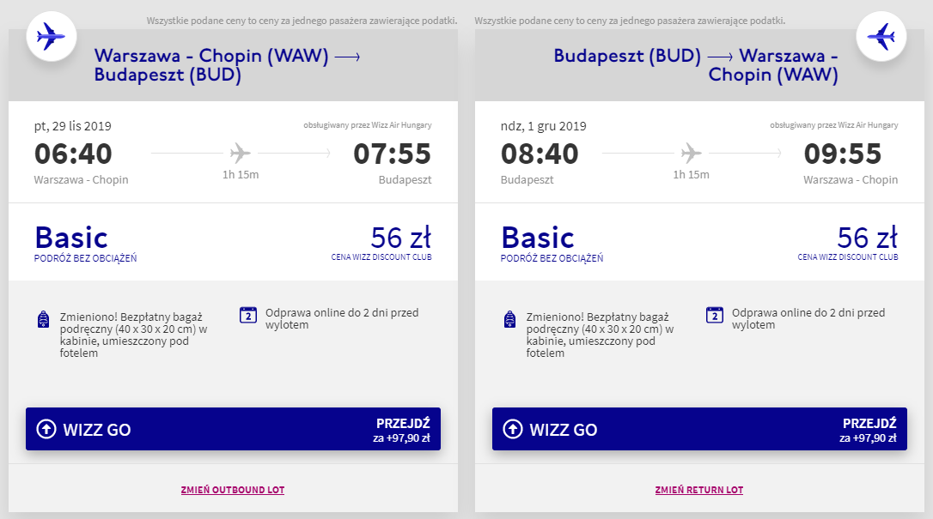Select the Basic fare for the return flight
The image size is (933, 519).
[x=538, y=237]
